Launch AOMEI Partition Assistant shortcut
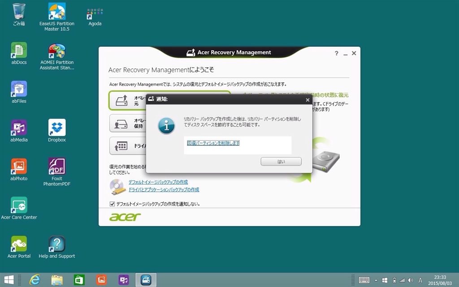Screen dimensions: 459x287 tap(57, 56)
